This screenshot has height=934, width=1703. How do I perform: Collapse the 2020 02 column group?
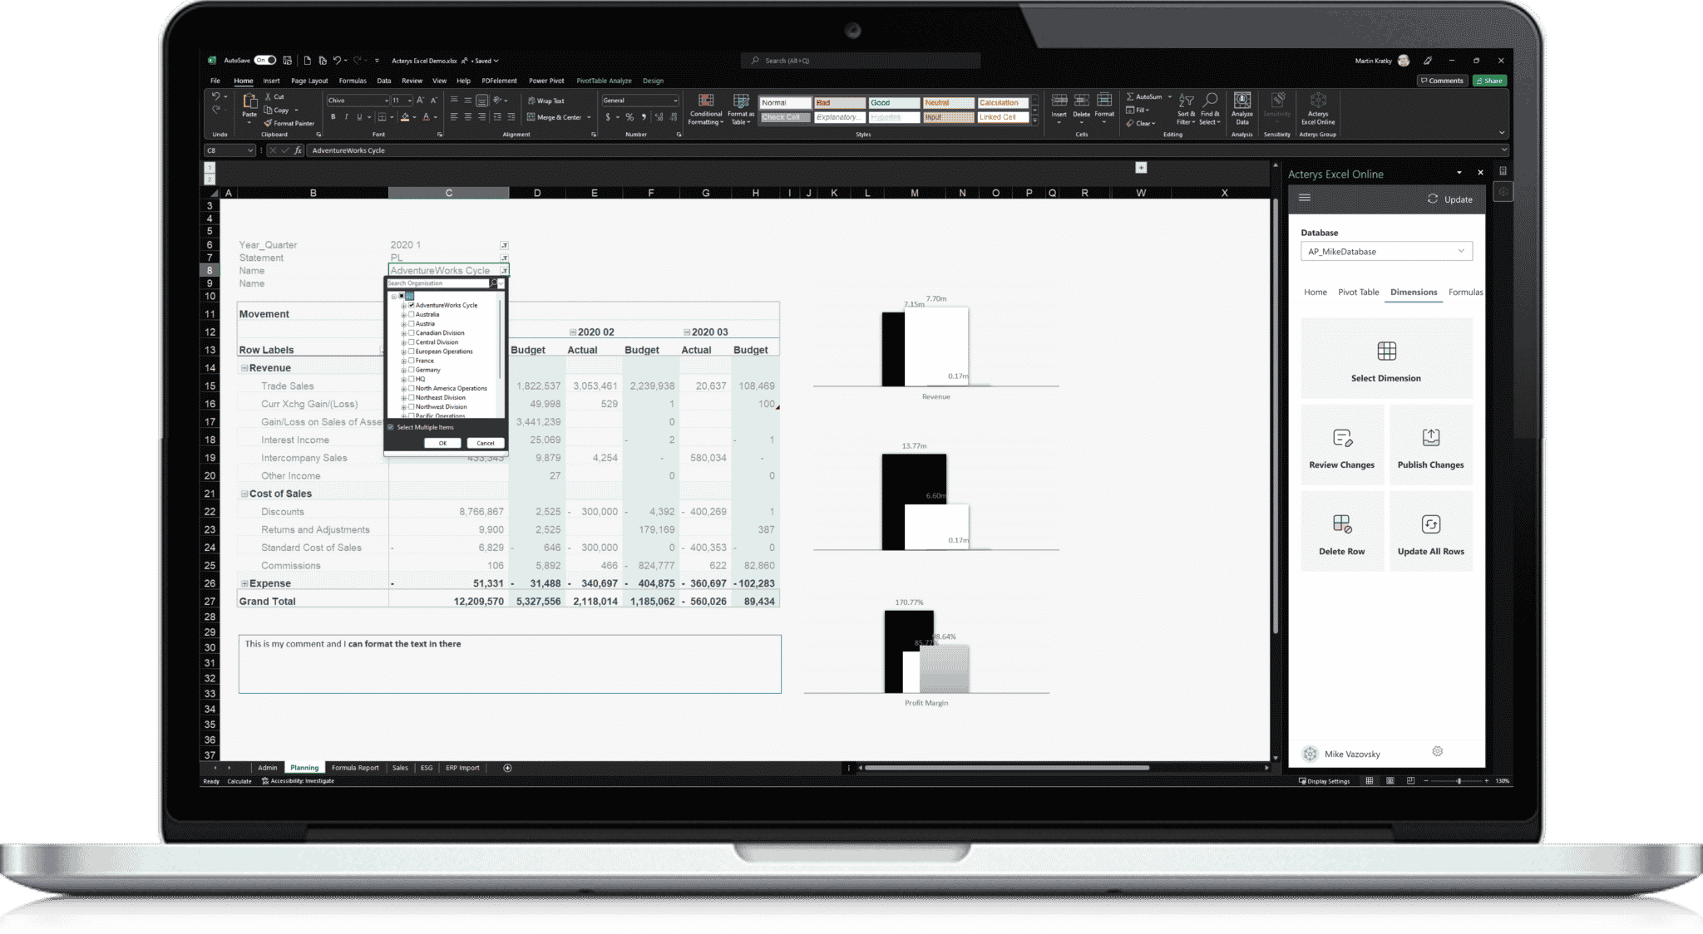[573, 332]
